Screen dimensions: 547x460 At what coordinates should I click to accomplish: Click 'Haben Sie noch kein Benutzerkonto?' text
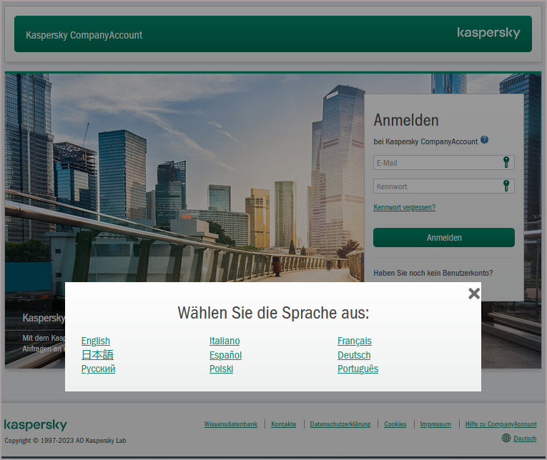[433, 273]
